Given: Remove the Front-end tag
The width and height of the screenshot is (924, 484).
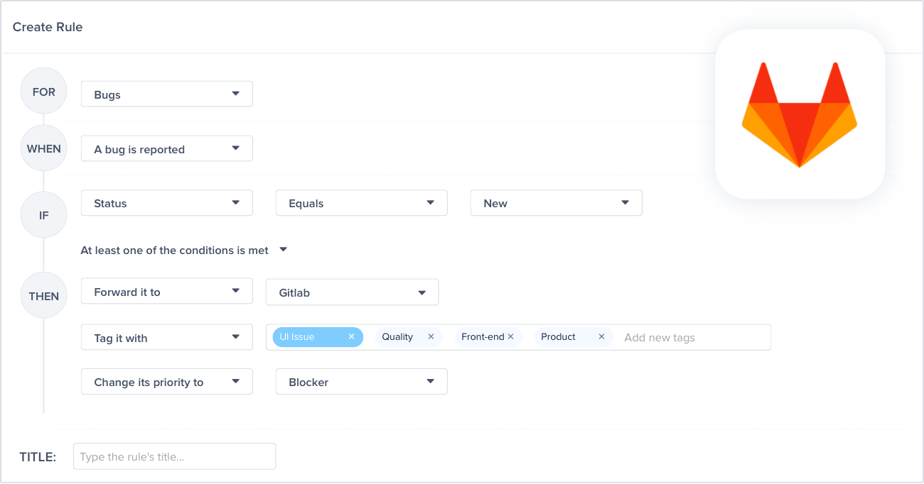Looking at the screenshot, I should (x=510, y=337).
